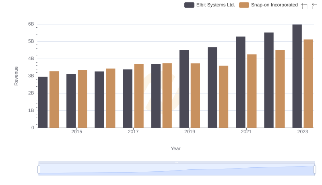Click the top grip of the zoom slider
Screen dimensions: 322x185
coord(177,162)
